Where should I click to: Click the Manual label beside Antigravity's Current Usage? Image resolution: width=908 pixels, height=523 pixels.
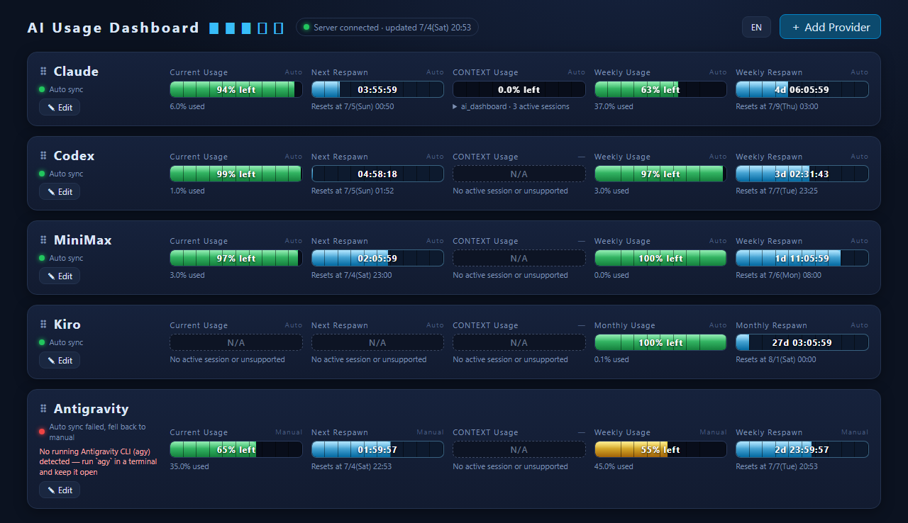[289, 432]
